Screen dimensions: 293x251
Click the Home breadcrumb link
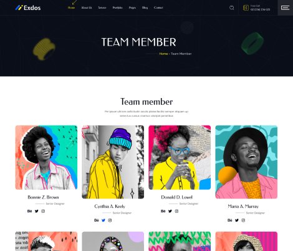coord(163,54)
